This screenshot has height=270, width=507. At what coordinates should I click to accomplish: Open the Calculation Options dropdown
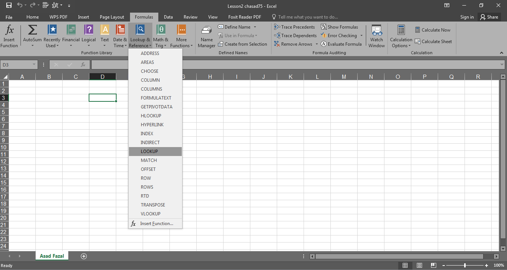(x=401, y=37)
